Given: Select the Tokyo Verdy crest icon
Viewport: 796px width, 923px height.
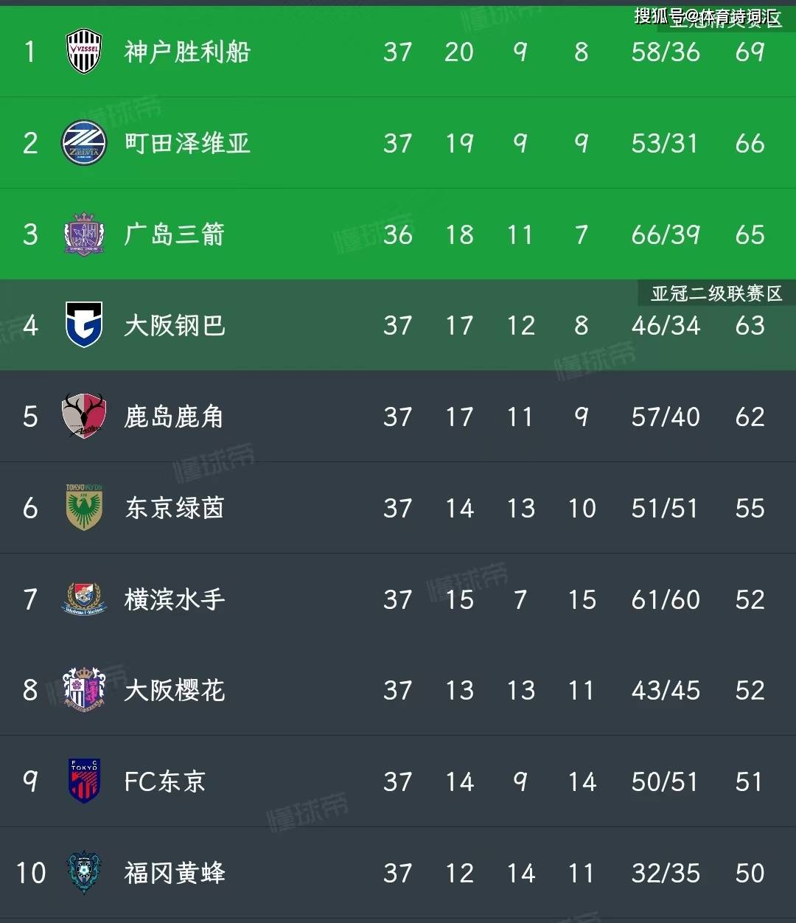Looking at the screenshot, I should (x=83, y=508).
